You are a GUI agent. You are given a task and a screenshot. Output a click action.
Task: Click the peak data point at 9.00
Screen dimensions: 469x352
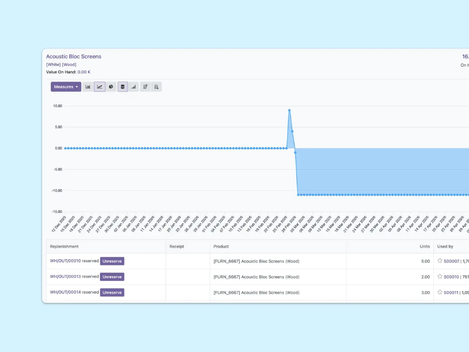tap(289, 110)
